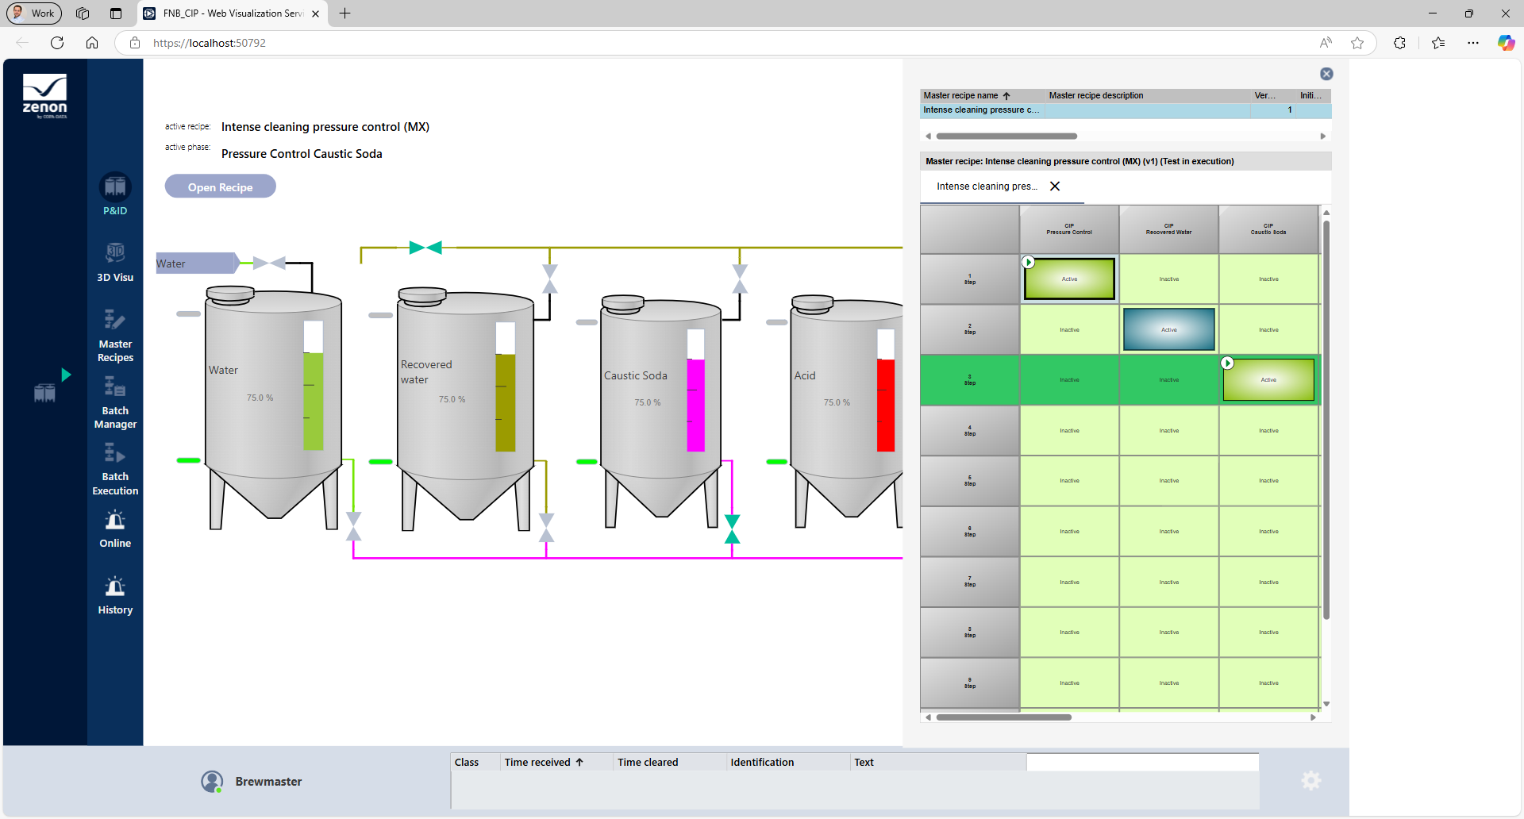The image size is (1524, 819).
Task: Click the zenon logo
Action: 45,95
